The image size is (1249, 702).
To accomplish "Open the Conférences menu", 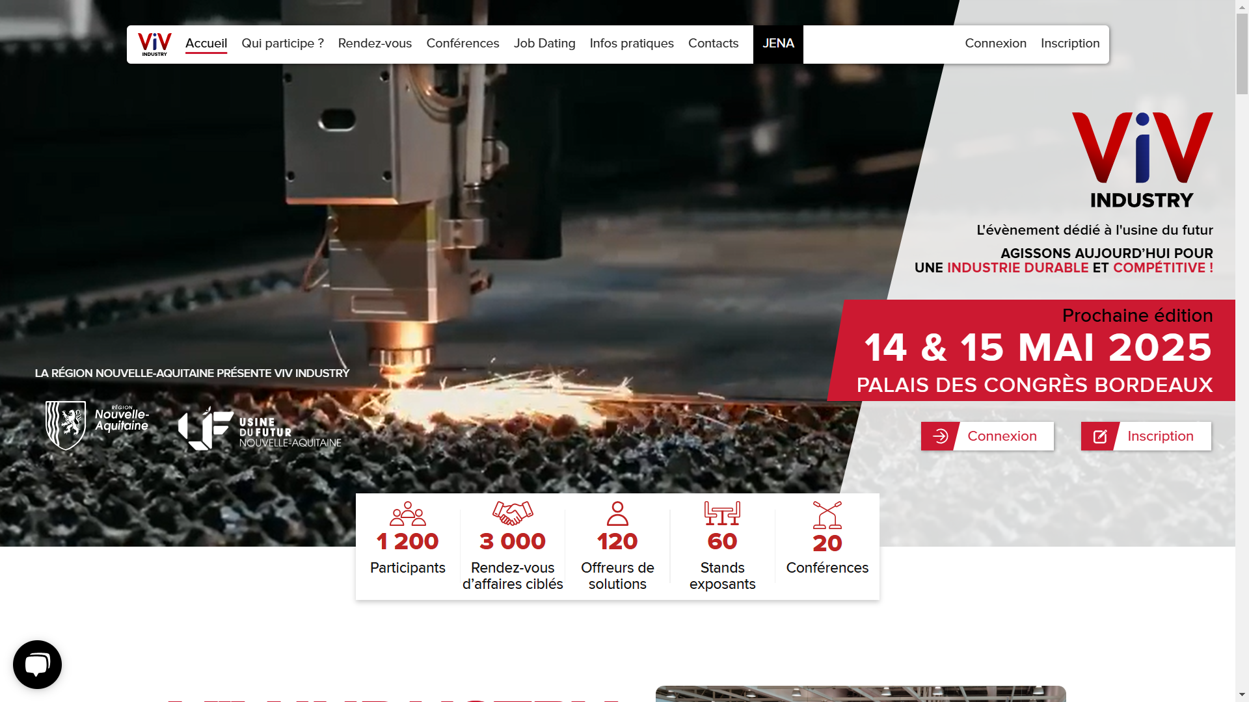I will point(463,44).
